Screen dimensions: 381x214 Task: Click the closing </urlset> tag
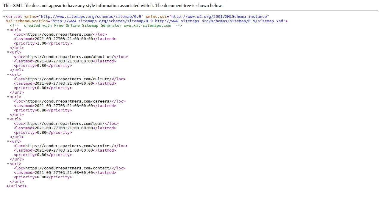[16, 186]
